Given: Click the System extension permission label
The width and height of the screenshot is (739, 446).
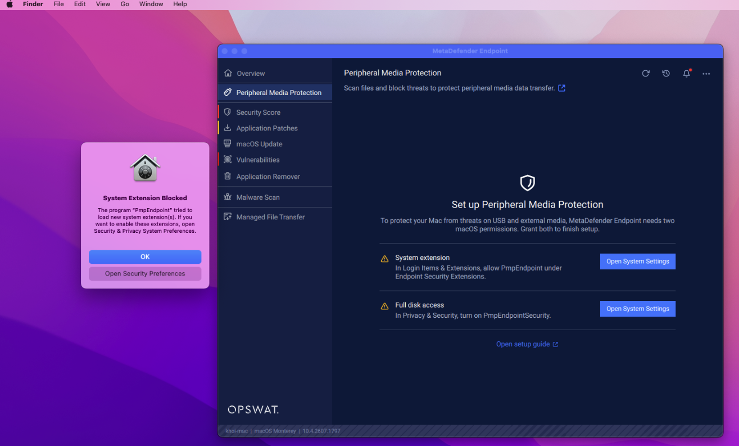Looking at the screenshot, I should click(x=422, y=258).
